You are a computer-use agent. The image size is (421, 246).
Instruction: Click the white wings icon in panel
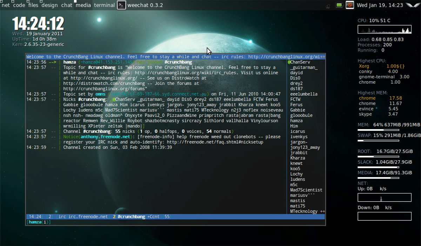pos(413,5)
